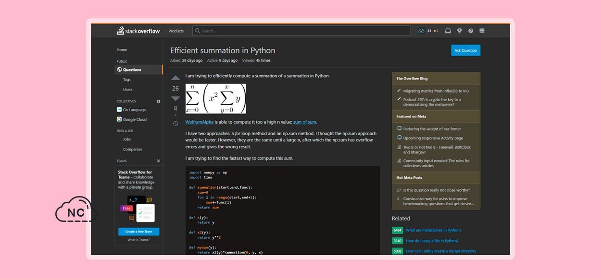Click the 5008 score badge in Related
This screenshot has width=601, height=278.
pyautogui.click(x=398, y=251)
